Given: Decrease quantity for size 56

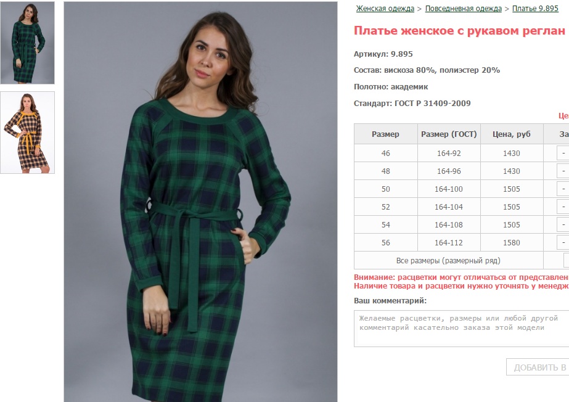Looking at the screenshot, I should pyautogui.click(x=563, y=242).
